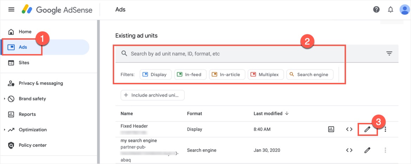The height and width of the screenshot is (164, 411).
Task: Toggle the Multiplex filter chip
Action: click(266, 74)
